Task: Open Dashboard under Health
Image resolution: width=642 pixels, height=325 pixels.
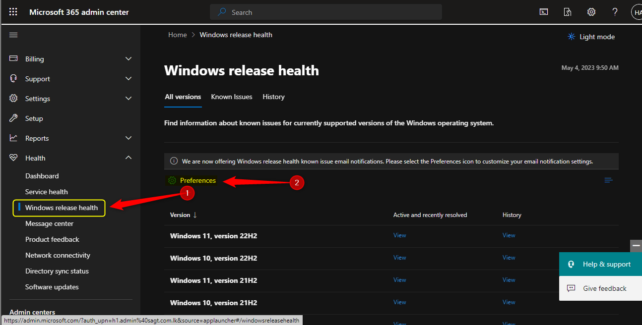Action: 42,176
